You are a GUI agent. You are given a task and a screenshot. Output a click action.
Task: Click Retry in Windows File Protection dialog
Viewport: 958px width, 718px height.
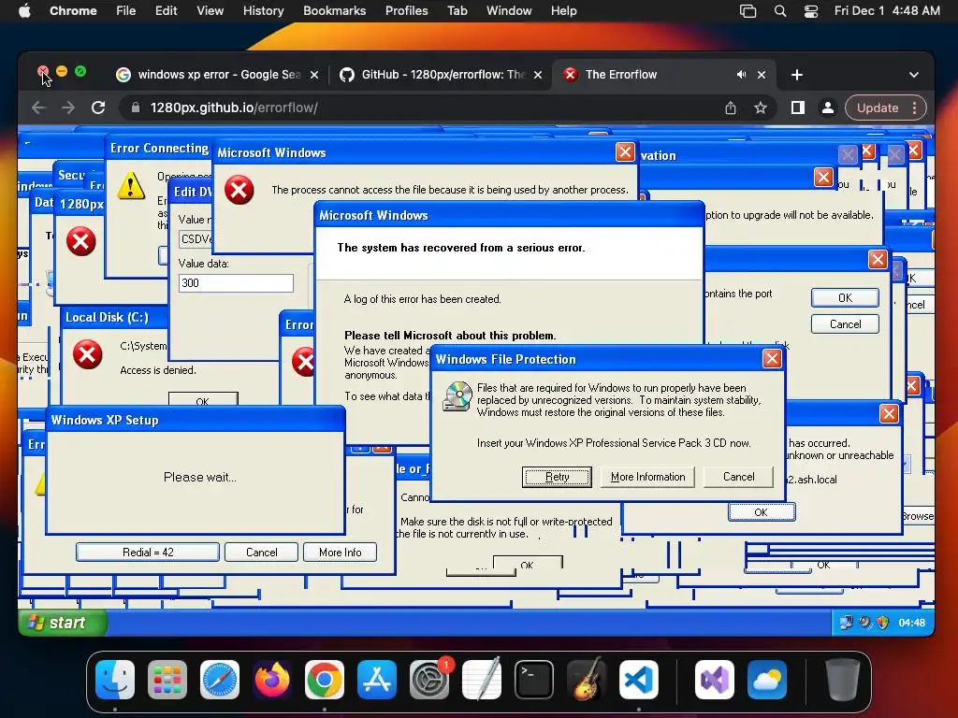pos(557,477)
